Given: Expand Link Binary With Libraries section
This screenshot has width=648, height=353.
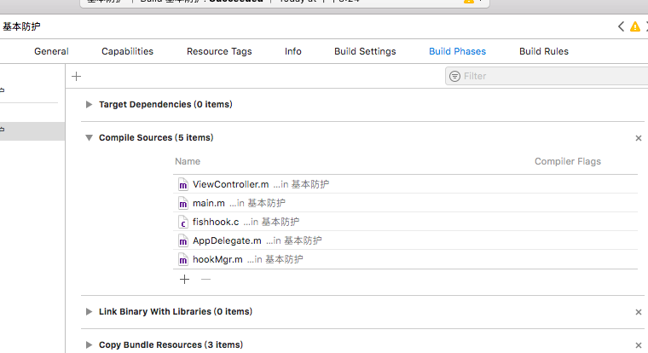Looking at the screenshot, I should click(x=90, y=312).
